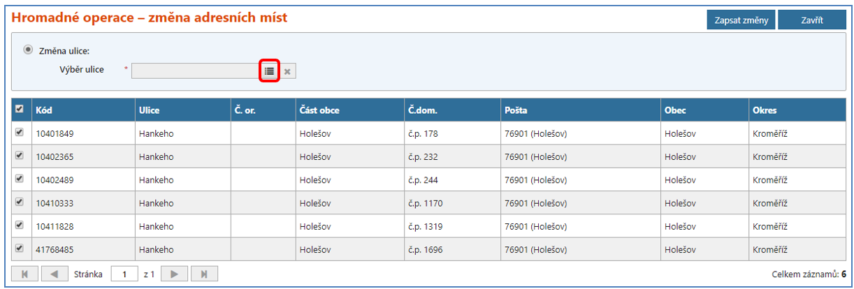854x289 pixels.
Task: Click the Č.dom. column header
Action: tap(424, 110)
